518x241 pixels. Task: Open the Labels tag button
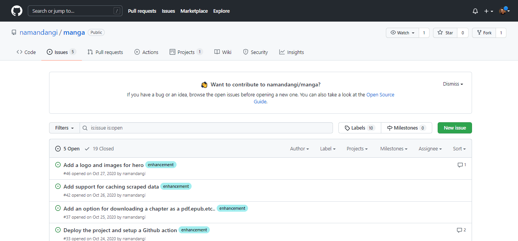point(360,128)
